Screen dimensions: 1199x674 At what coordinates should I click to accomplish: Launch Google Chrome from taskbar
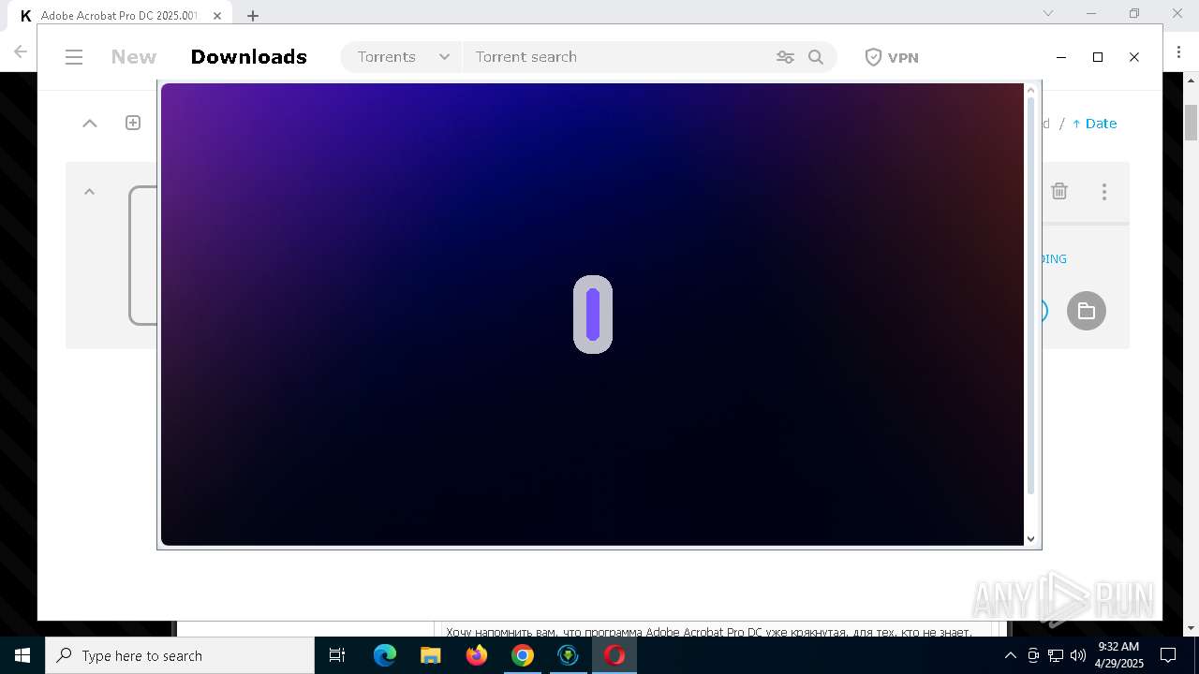(x=523, y=655)
